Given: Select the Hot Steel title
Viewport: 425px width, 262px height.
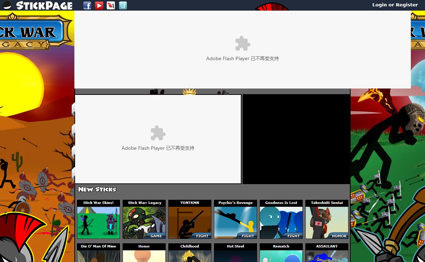Looking at the screenshot, I should coord(236,246).
